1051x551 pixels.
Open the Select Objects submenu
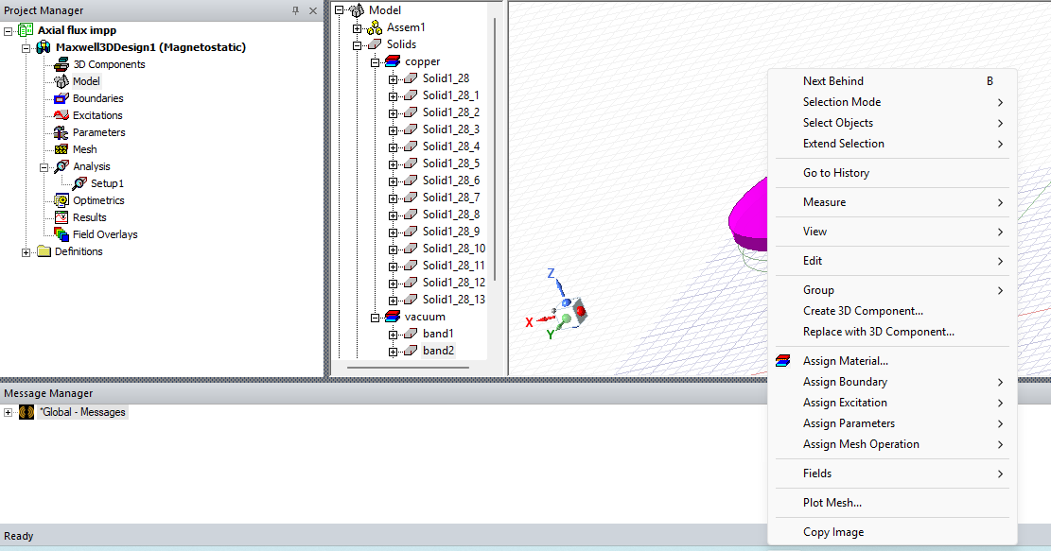click(x=892, y=123)
